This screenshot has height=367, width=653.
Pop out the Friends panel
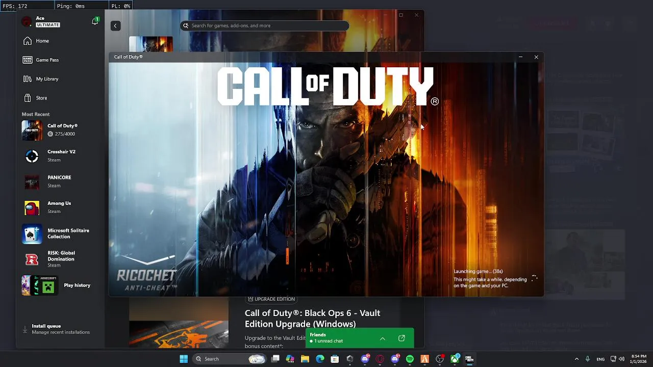point(401,338)
